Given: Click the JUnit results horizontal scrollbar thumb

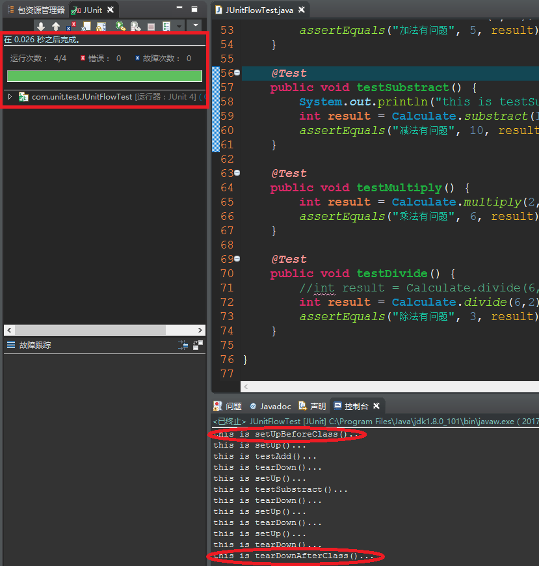Looking at the screenshot, I should pyautogui.click(x=90, y=330).
